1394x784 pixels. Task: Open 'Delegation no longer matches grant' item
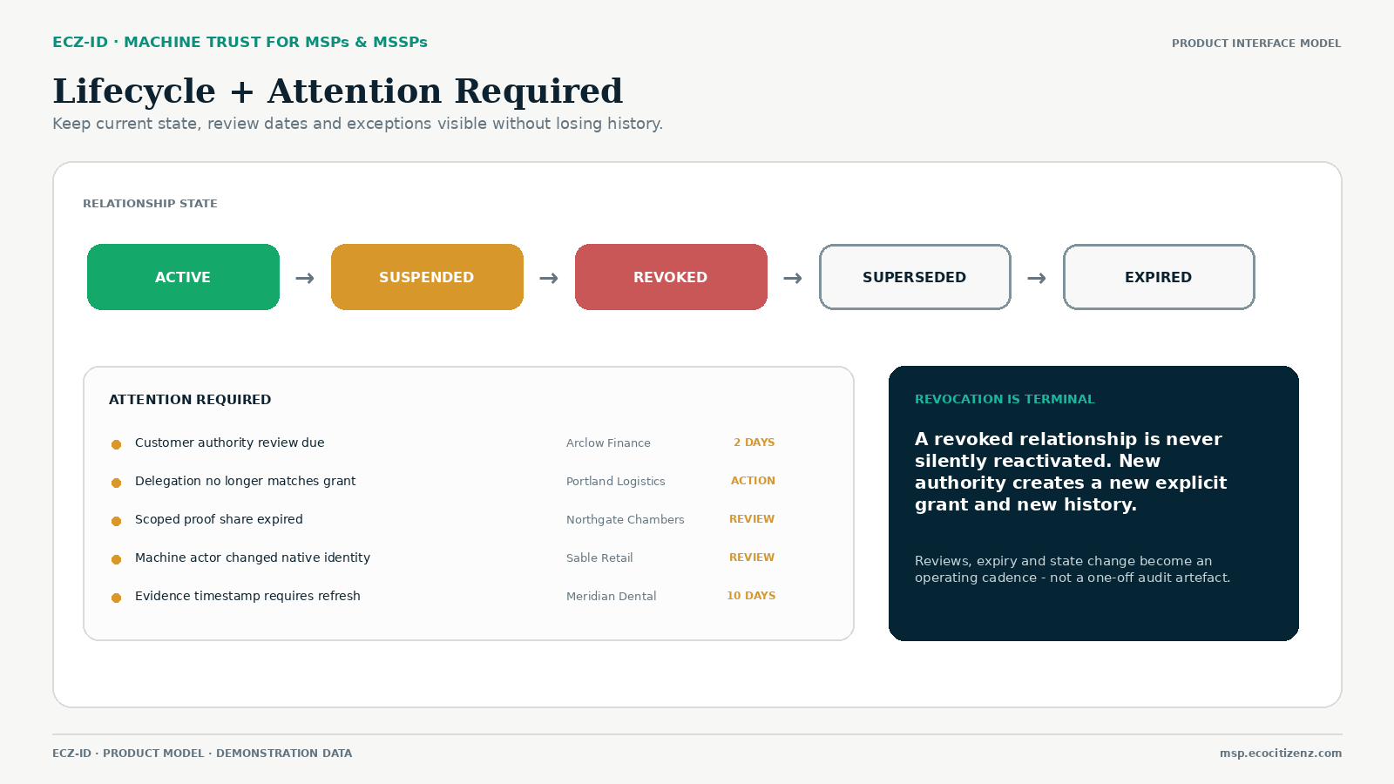point(246,481)
